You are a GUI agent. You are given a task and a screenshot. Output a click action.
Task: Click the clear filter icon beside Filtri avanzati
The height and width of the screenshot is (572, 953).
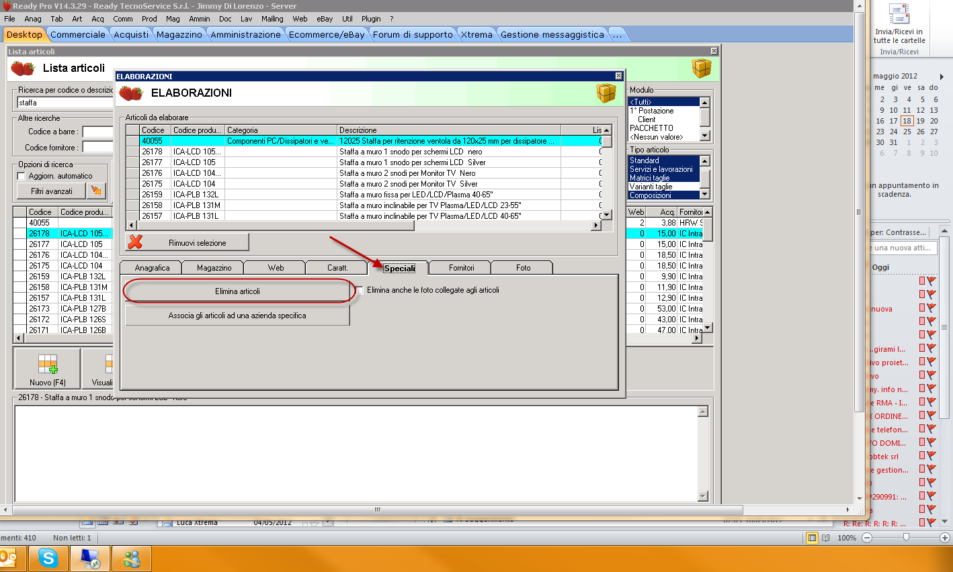point(97,191)
